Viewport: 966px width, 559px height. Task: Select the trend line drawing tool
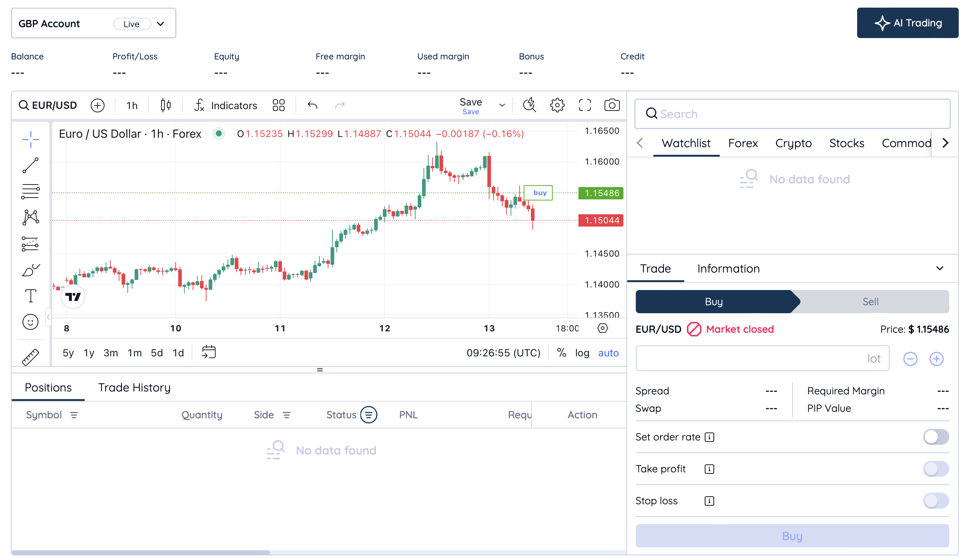click(x=30, y=165)
